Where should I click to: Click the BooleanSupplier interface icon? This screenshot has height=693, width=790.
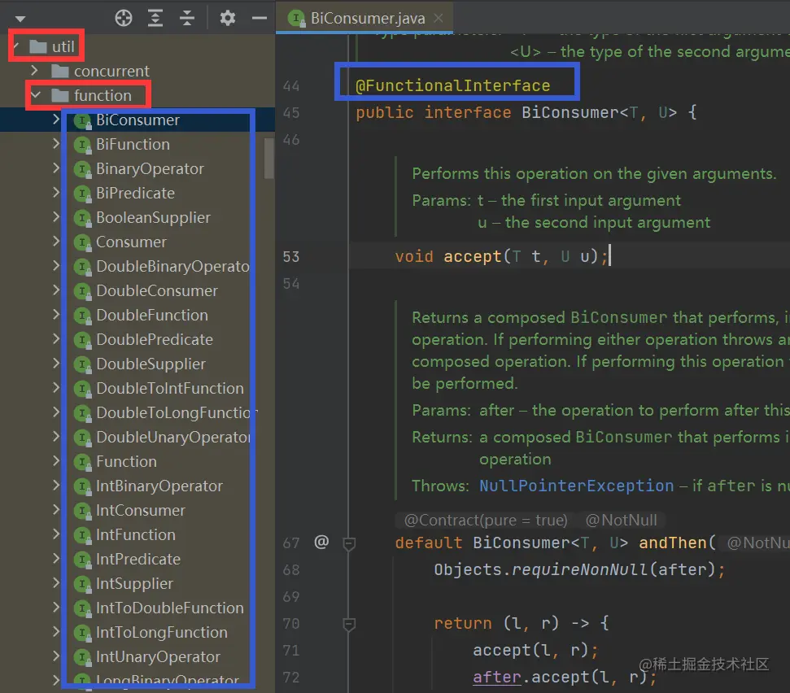click(x=82, y=218)
